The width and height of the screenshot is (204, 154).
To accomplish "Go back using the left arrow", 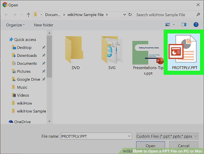I will tap(6, 15).
